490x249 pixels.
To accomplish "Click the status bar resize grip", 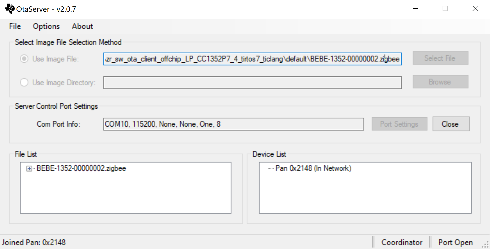I will click(x=485, y=245).
